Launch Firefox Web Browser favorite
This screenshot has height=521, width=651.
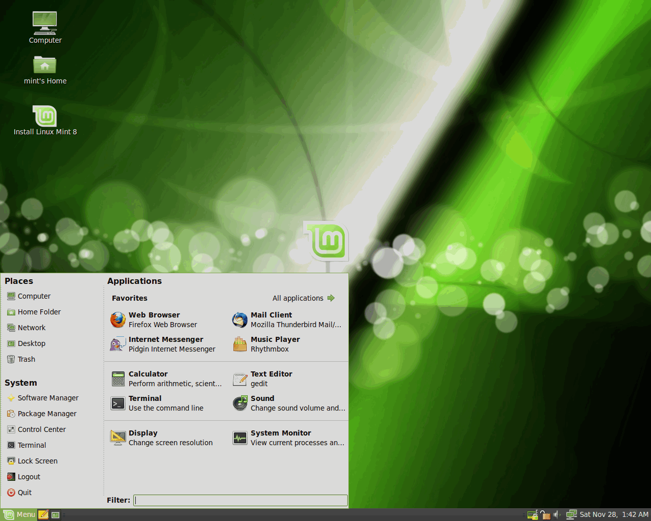click(x=154, y=320)
